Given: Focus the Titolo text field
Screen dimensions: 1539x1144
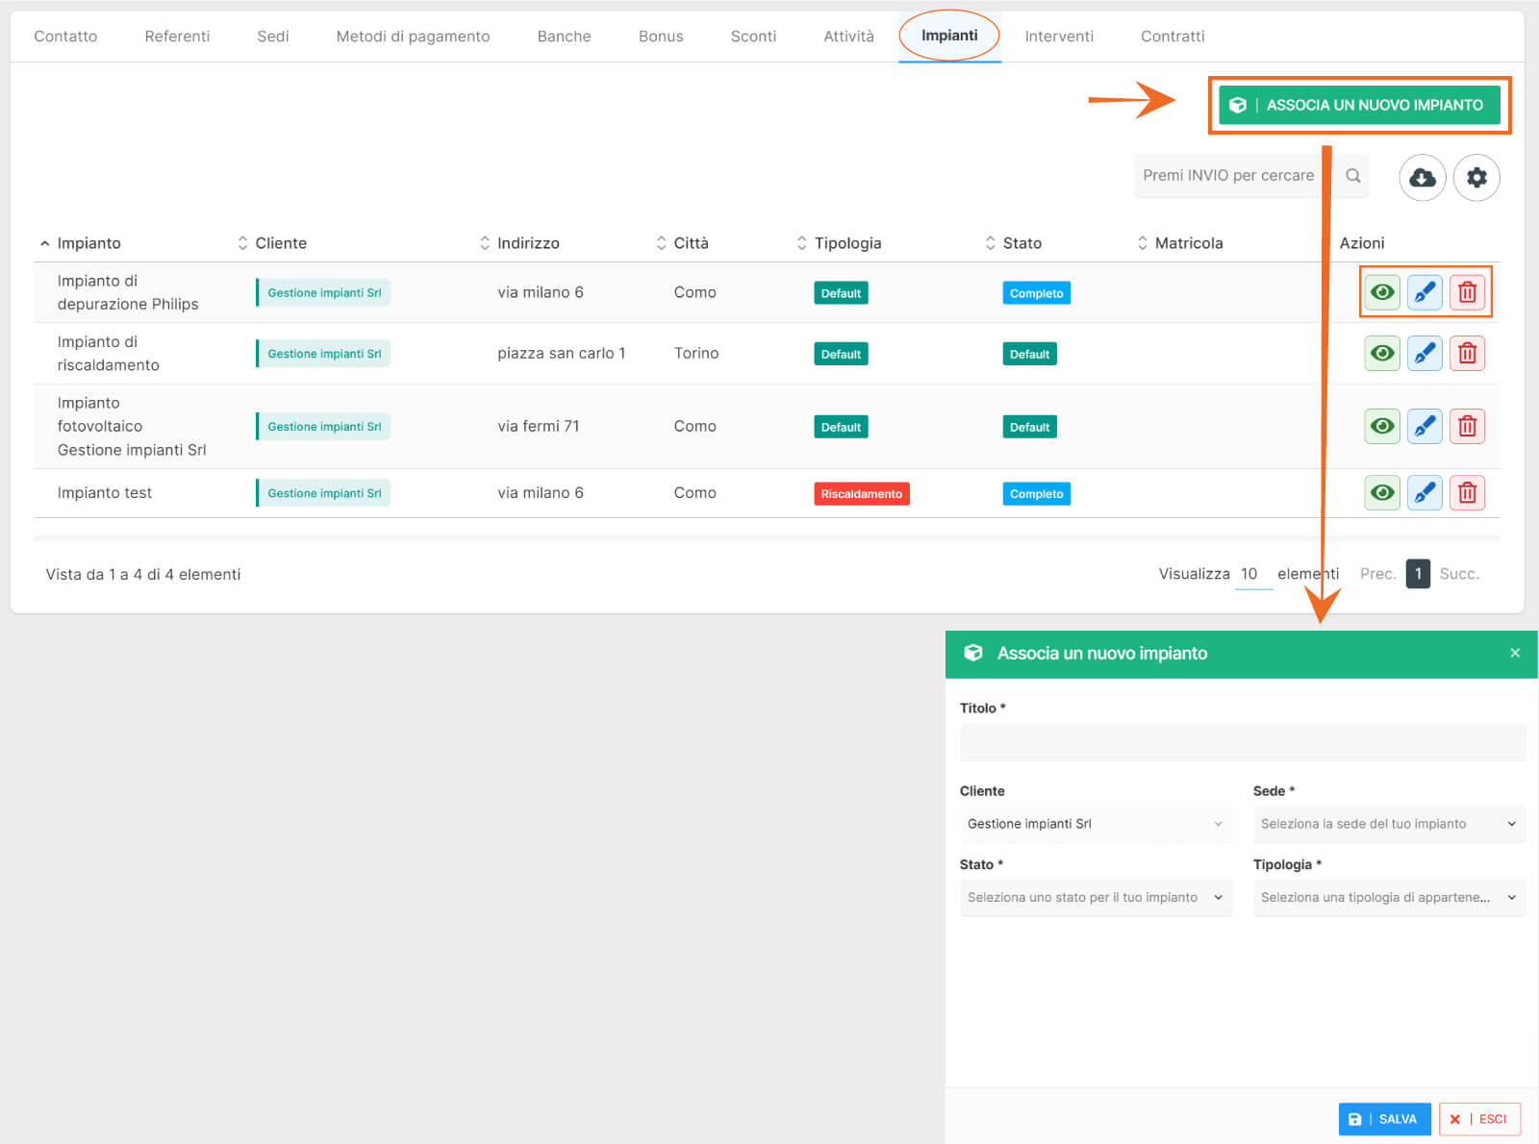Looking at the screenshot, I should point(1242,743).
